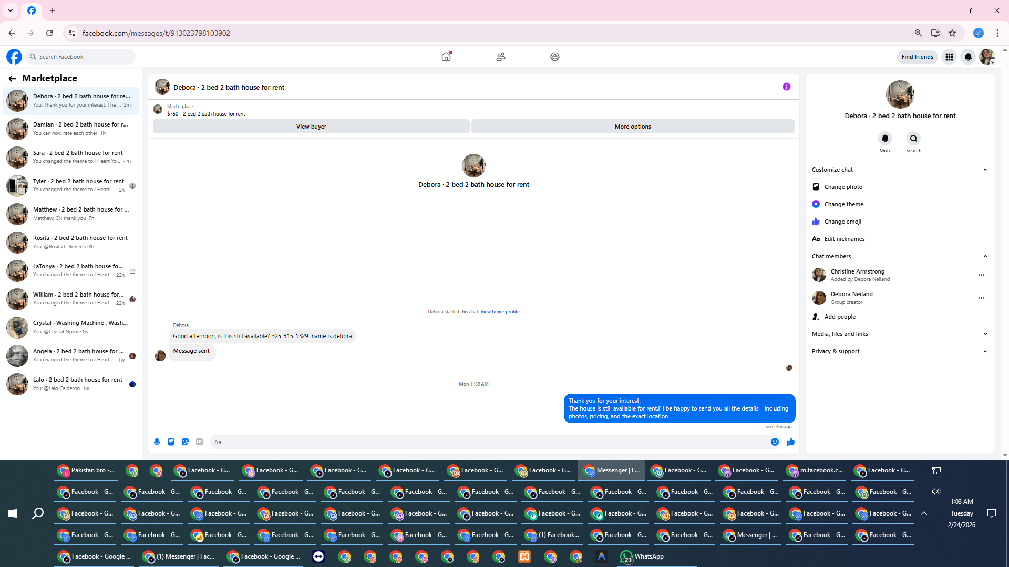
Task: Open the GIF picker icon
Action: (x=199, y=442)
